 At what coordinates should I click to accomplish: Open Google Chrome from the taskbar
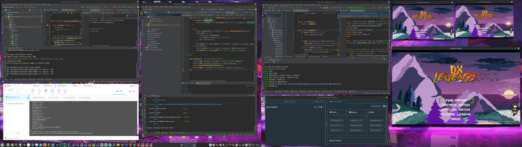pos(12,145)
